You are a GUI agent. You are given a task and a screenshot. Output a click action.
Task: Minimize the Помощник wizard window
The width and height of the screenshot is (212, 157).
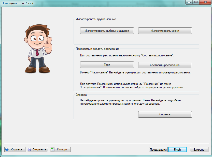click(189, 2)
